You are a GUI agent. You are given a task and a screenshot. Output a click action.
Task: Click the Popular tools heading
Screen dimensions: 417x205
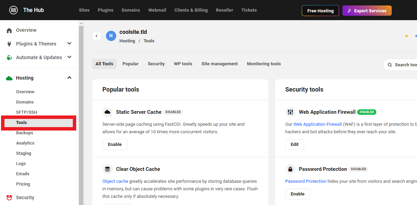[x=121, y=90]
